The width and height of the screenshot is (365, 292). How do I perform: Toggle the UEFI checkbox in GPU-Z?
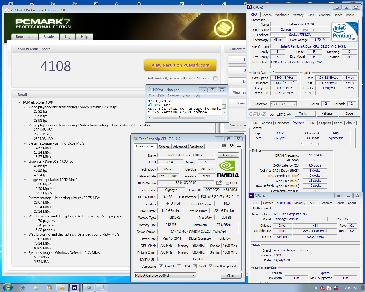227,183
